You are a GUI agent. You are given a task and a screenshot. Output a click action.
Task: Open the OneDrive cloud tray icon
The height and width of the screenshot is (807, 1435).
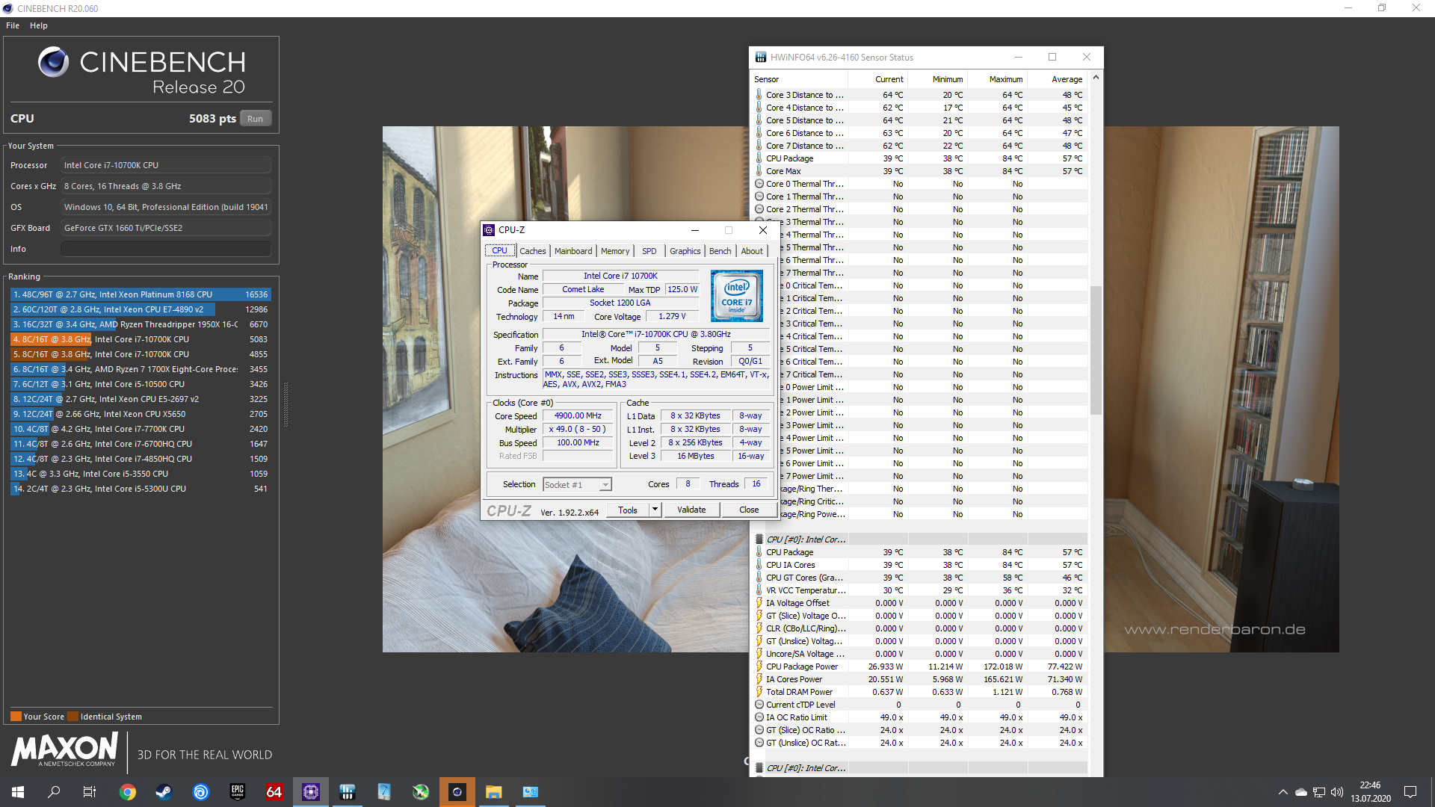(1301, 792)
